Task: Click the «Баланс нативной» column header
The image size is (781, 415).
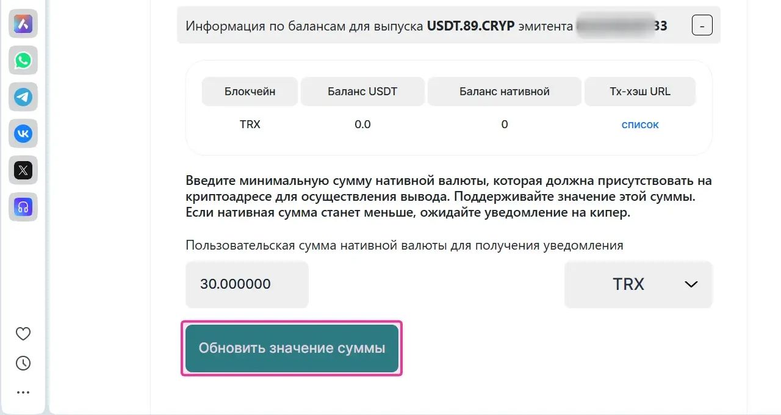Action: click(x=505, y=92)
